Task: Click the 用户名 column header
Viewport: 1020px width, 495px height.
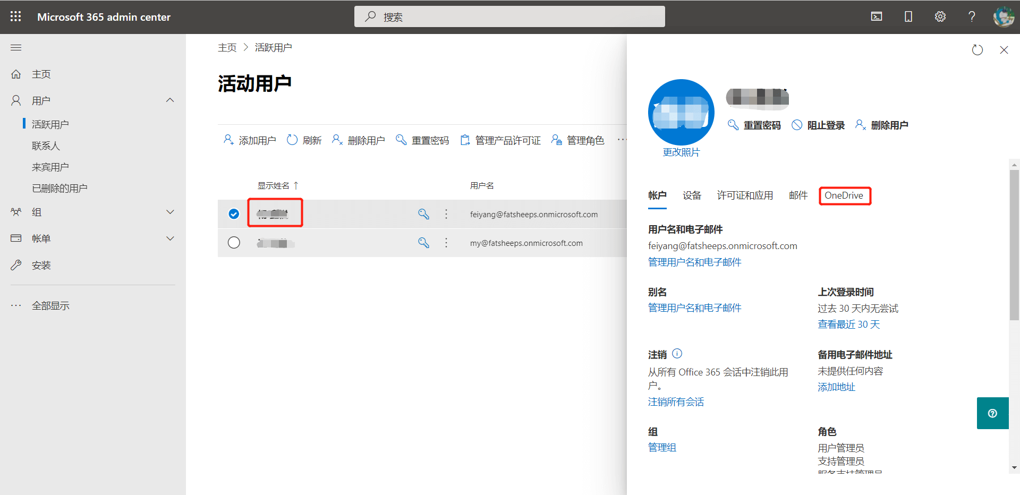Action: (x=482, y=185)
